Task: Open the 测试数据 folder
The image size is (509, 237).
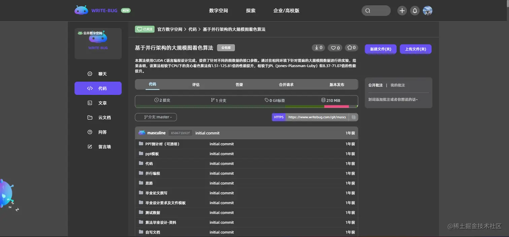Action: [153, 212]
